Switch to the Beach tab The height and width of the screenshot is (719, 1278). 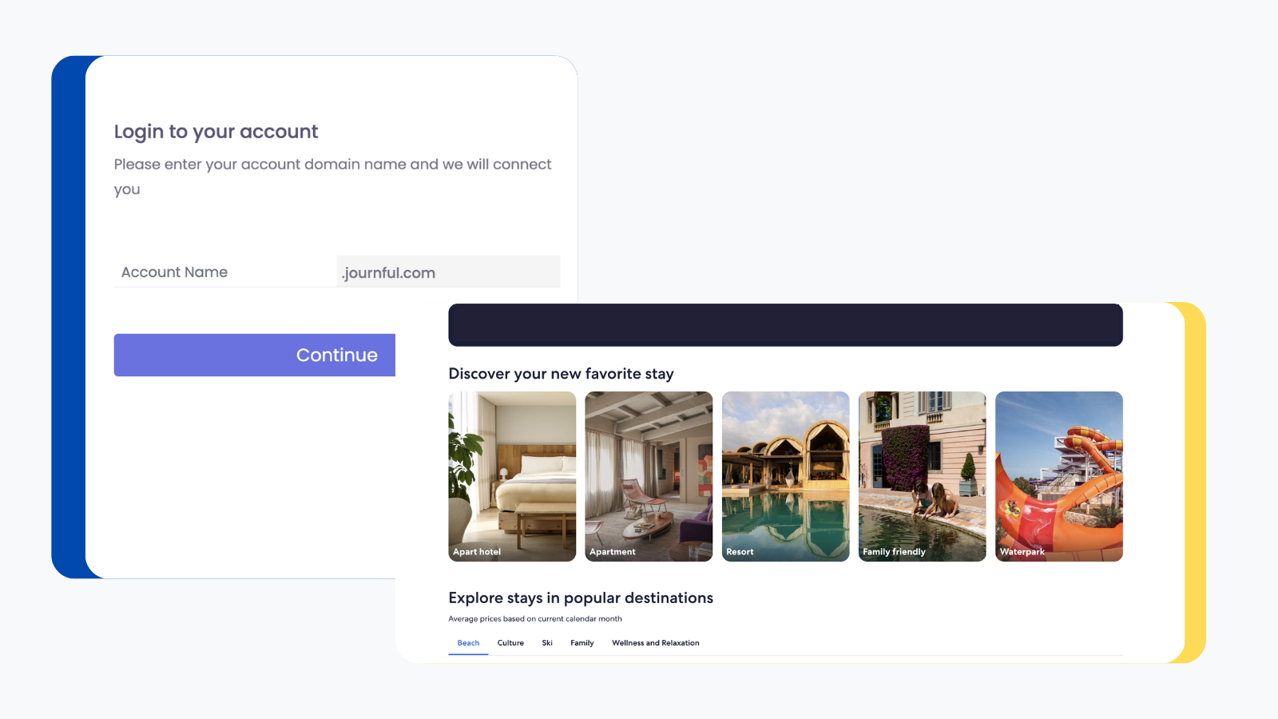tap(468, 643)
